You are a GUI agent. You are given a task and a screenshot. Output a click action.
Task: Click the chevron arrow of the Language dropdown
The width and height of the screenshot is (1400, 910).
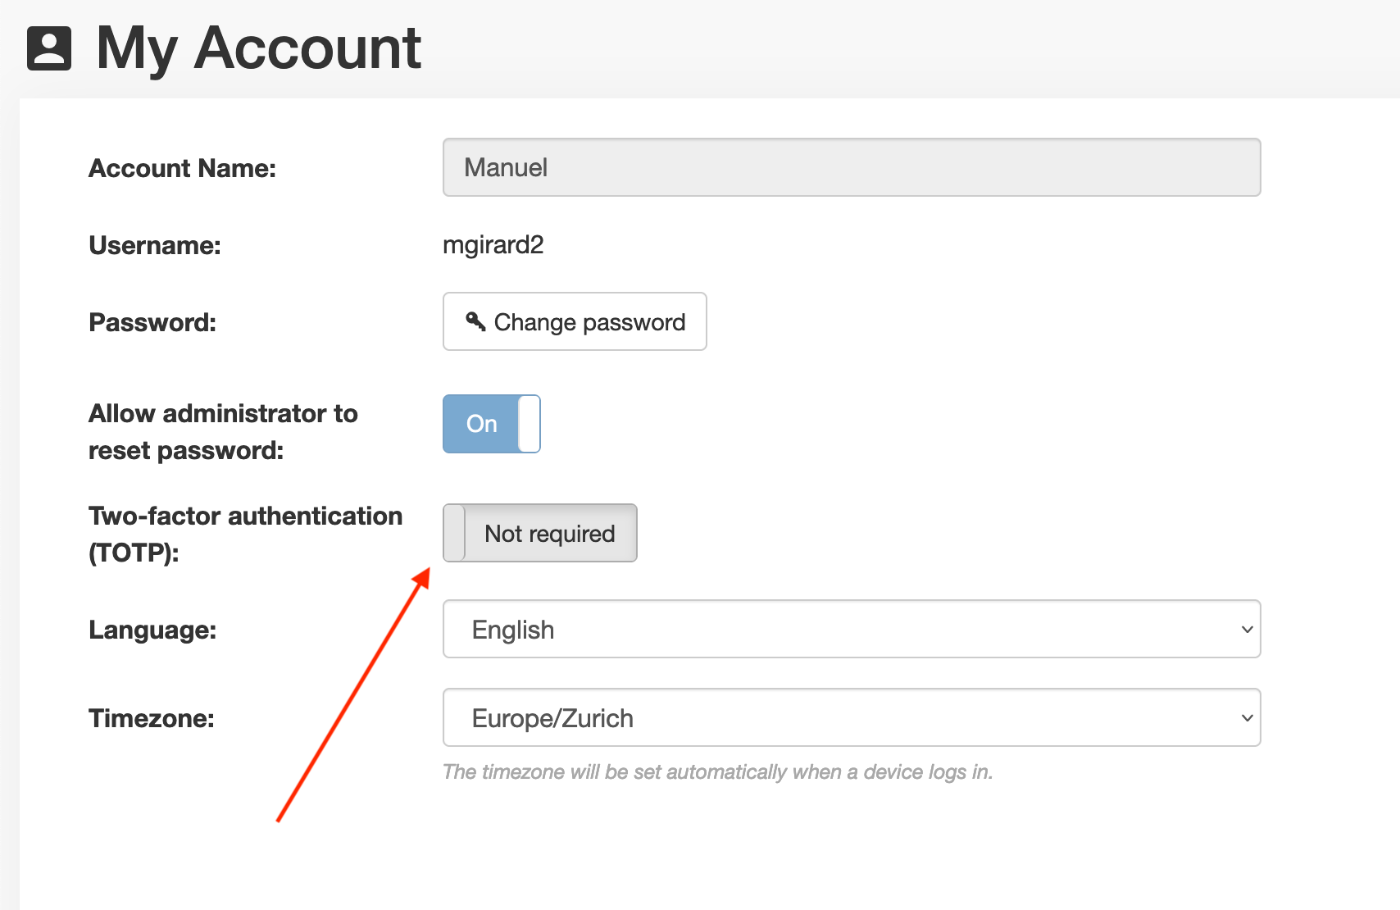pos(1247,630)
